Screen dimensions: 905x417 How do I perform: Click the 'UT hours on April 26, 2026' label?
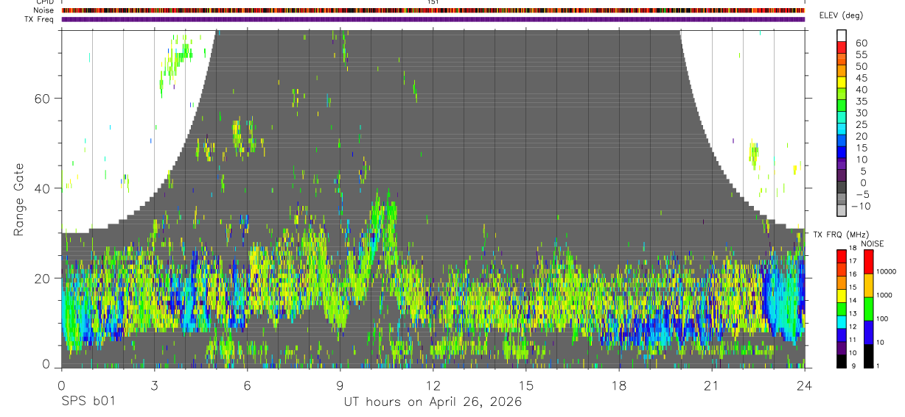coord(433,402)
